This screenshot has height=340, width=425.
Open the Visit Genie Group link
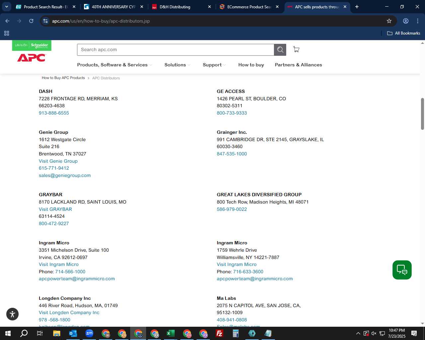coord(58,161)
